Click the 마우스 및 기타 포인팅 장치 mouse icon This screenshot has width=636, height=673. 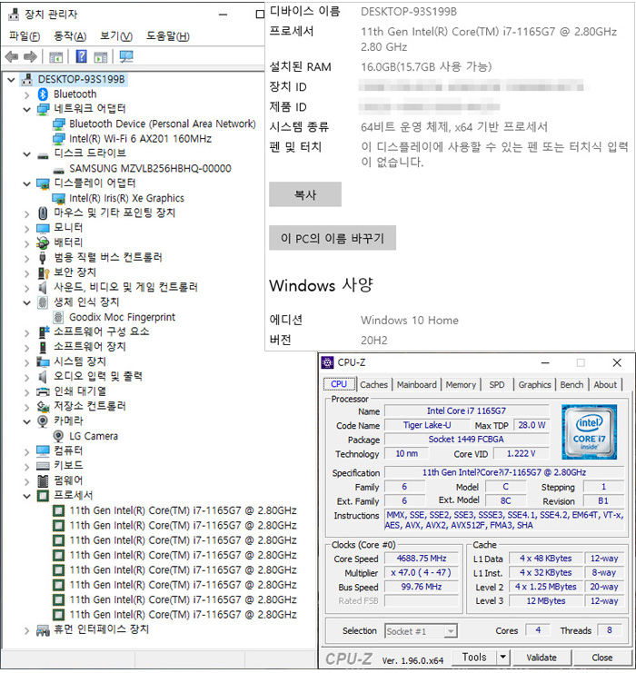(43, 213)
